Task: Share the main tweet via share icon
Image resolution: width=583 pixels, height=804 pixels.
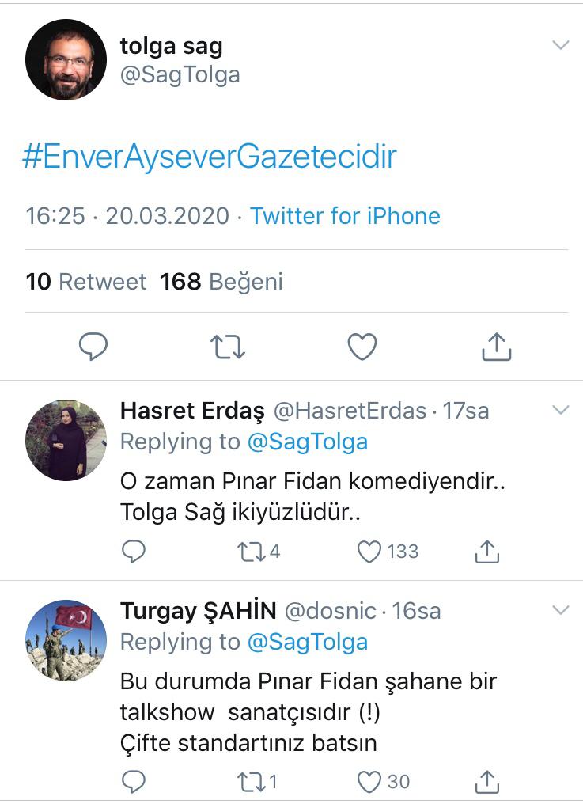Action: click(497, 347)
